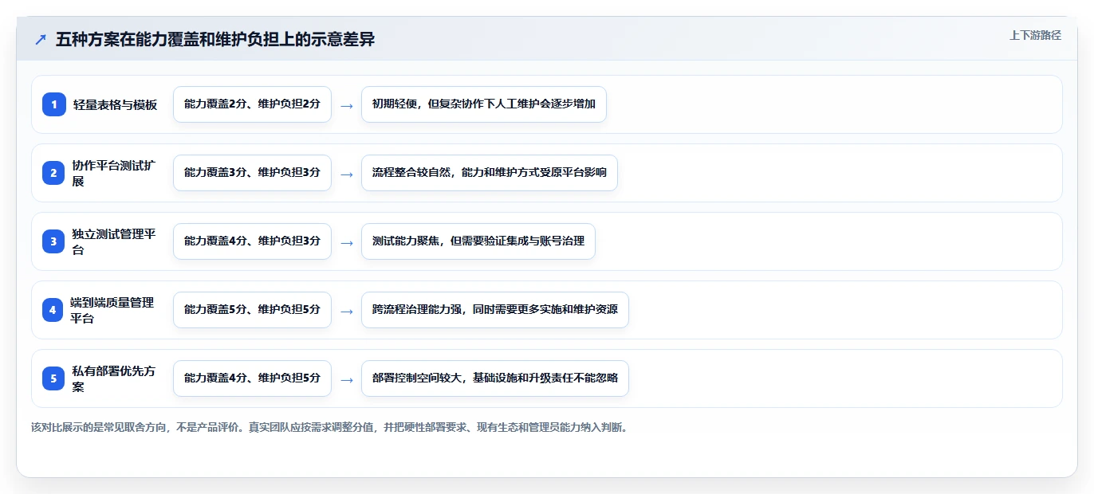Click the arrow in the 私有部署优先方案 row
The width and height of the screenshot is (1094, 494).
tap(346, 379)
